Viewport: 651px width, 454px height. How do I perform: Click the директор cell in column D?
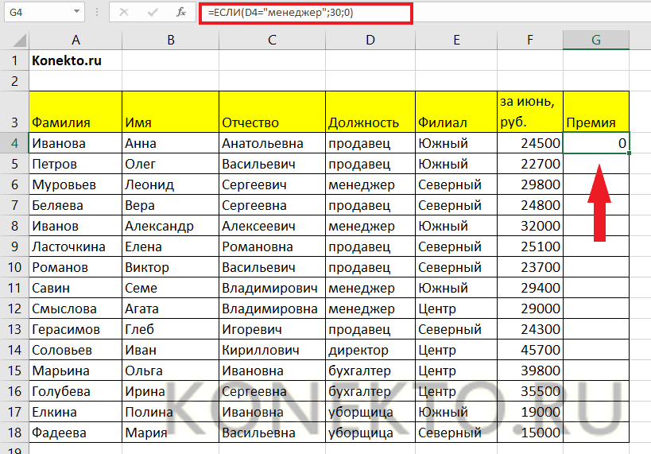point(370,350)
